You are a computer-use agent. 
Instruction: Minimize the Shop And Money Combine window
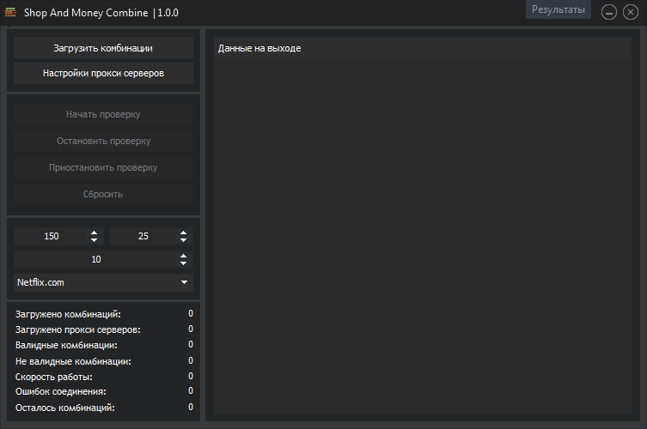click(609, 12)
